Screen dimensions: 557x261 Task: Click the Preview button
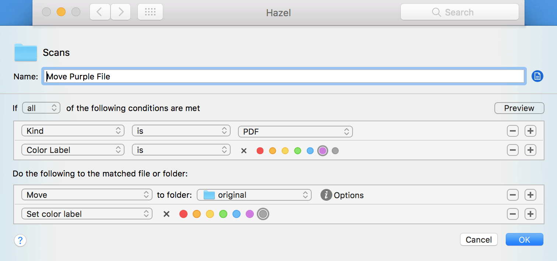coord(519,108)
